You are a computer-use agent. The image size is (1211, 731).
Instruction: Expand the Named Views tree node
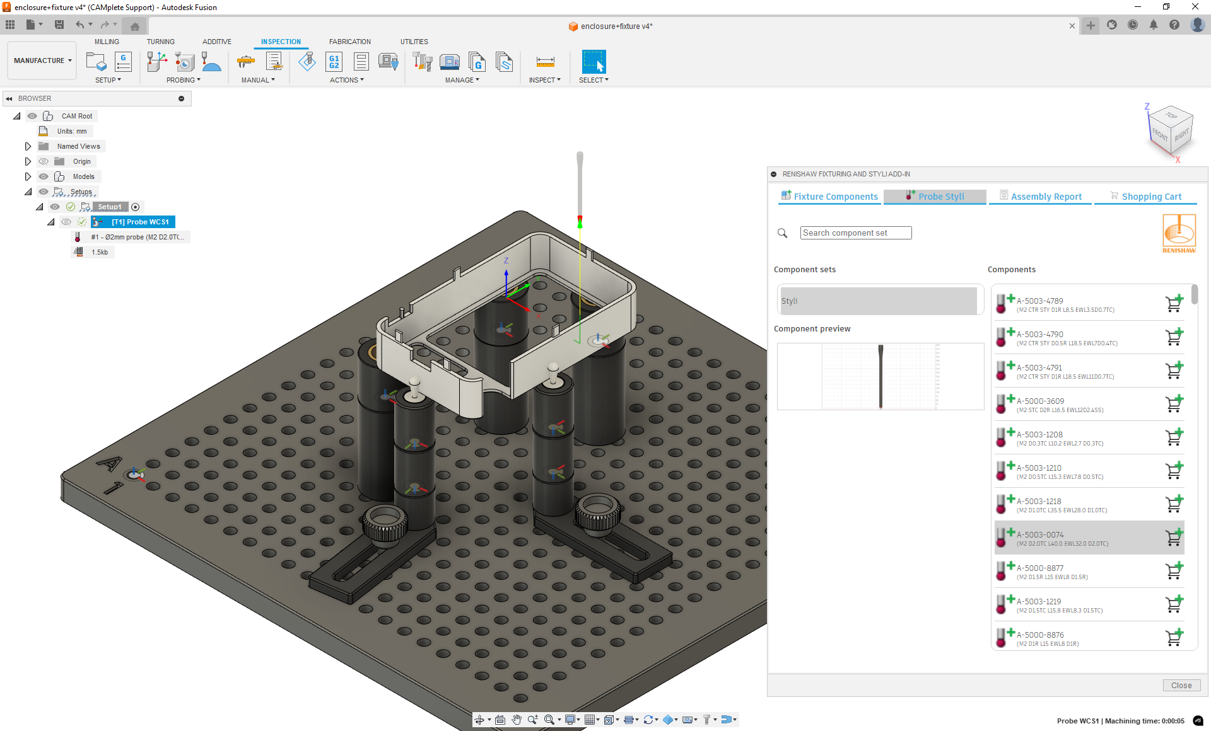(x=28, y=146)
